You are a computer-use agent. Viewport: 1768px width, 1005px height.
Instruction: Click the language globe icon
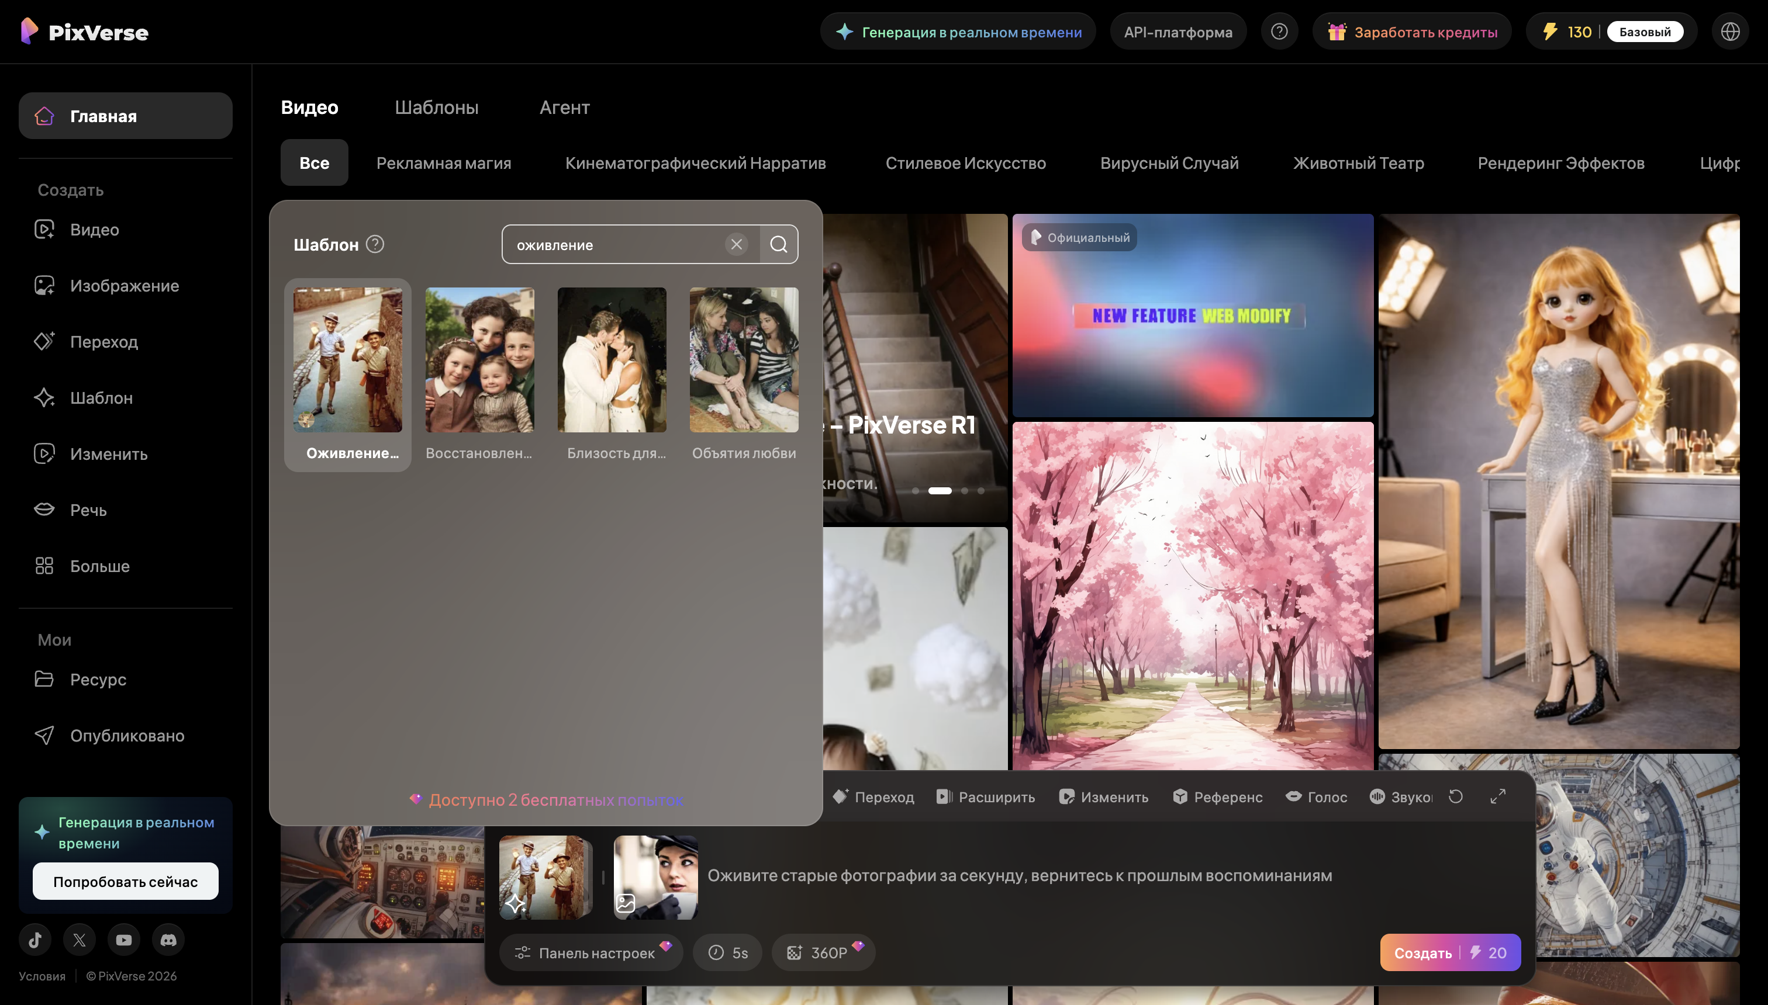pos(1730,32)
